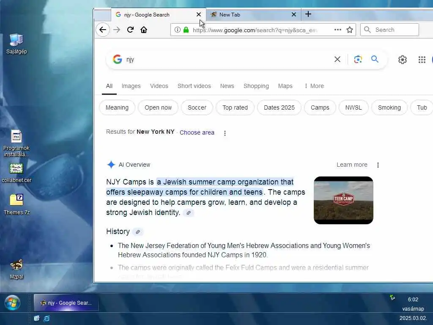
Task: Open Shopping results tab
Action: coord(256,86)
